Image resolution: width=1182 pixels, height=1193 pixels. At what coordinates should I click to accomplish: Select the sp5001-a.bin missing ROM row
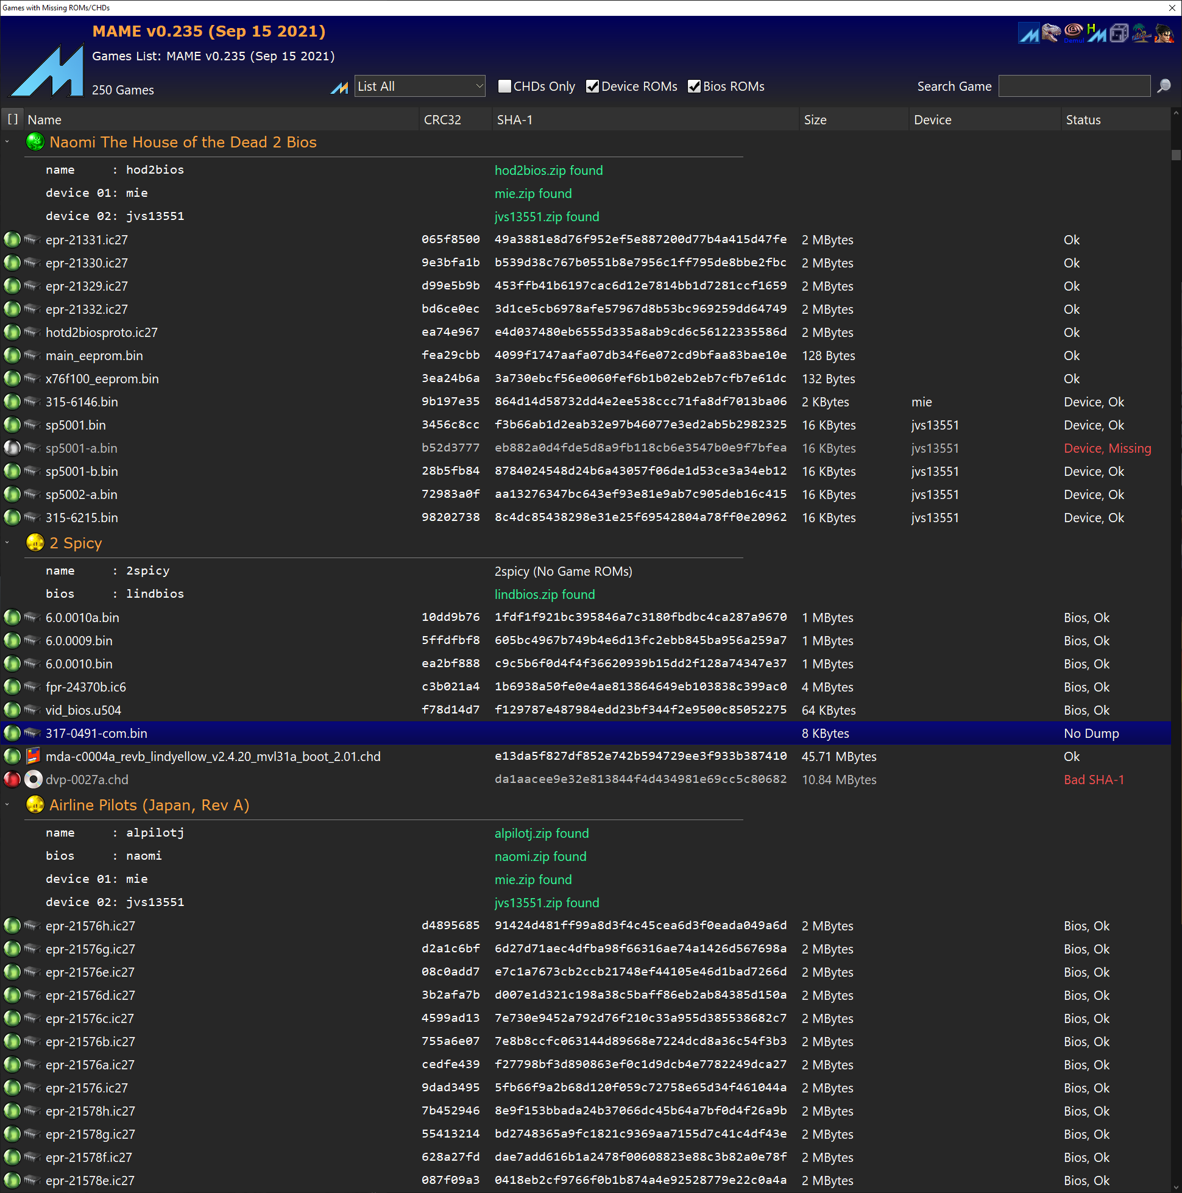[x=81, y=448]
